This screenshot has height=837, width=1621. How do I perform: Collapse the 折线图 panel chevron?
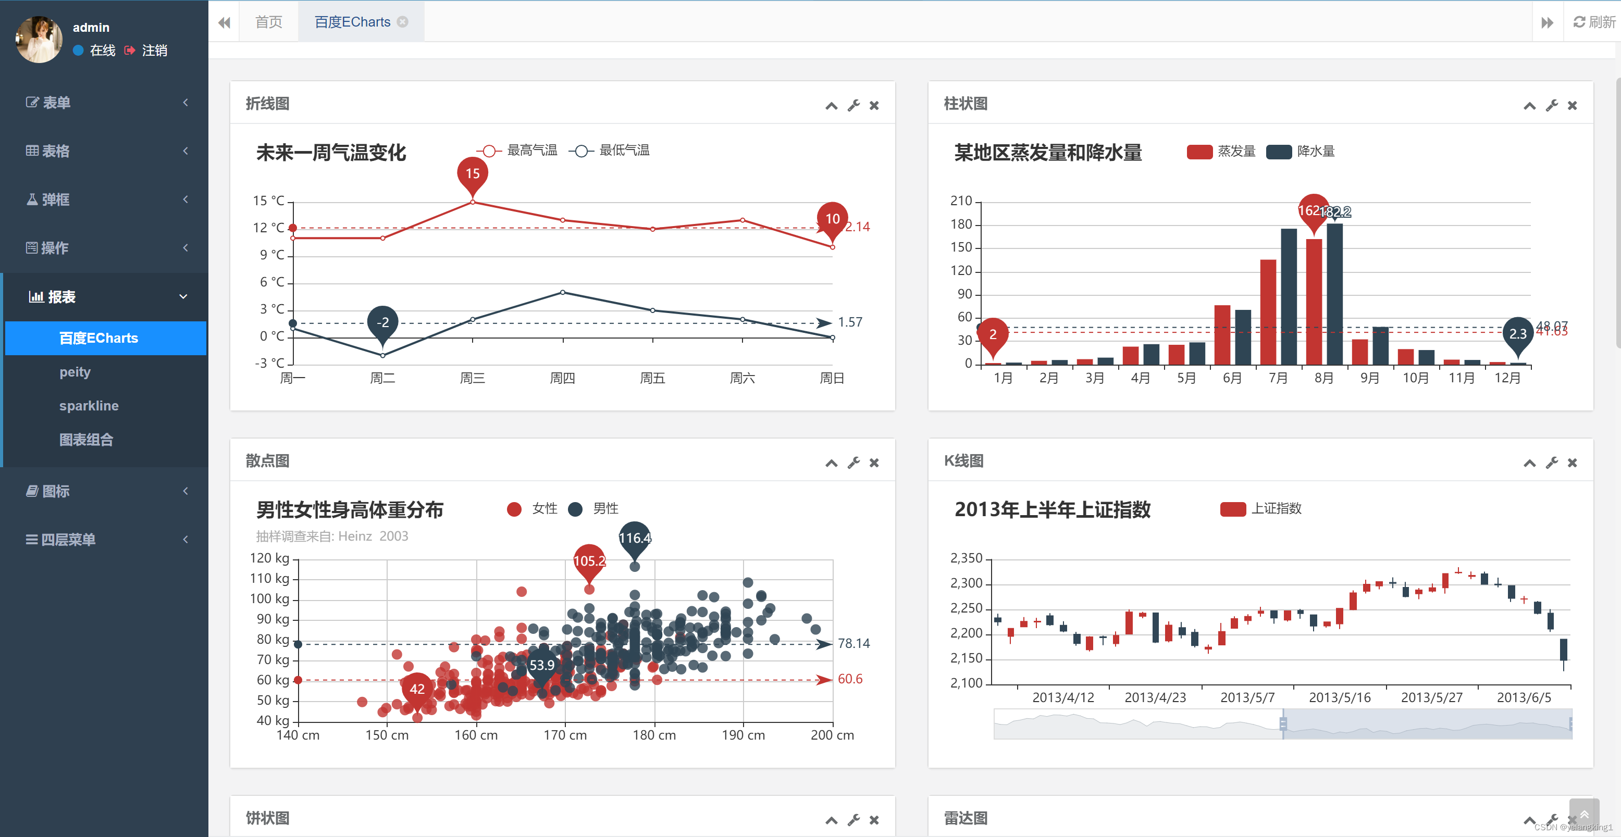tap(831, 106)
